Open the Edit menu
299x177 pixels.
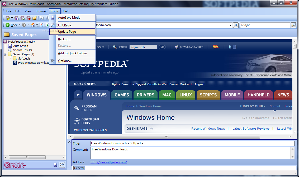[18, 11]
